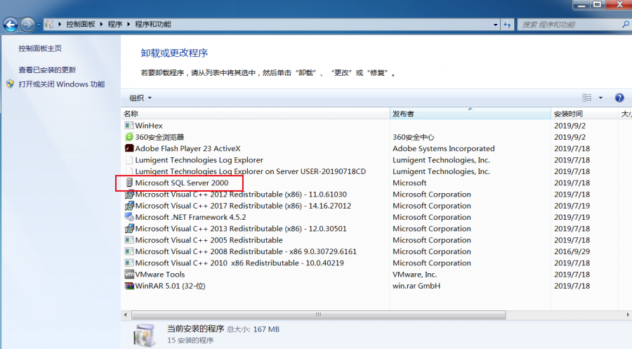Open the address bar history dropdown
Viewport: 632px width, 349px height.
point(495,25)
